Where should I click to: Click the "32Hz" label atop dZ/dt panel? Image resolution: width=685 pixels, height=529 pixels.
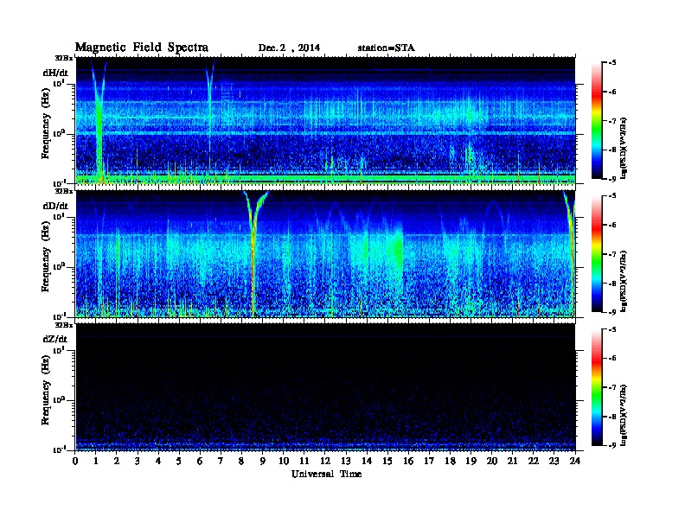[x=64, y=325]
